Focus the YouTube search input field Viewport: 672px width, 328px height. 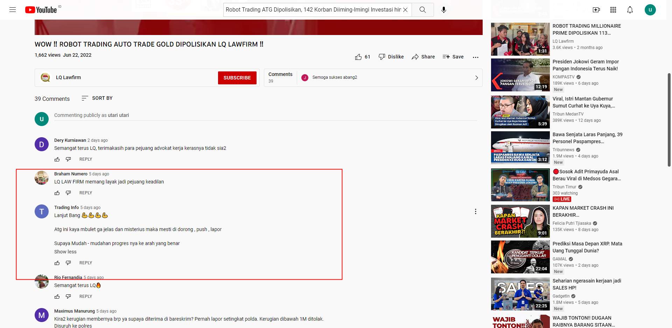(313, 10)
